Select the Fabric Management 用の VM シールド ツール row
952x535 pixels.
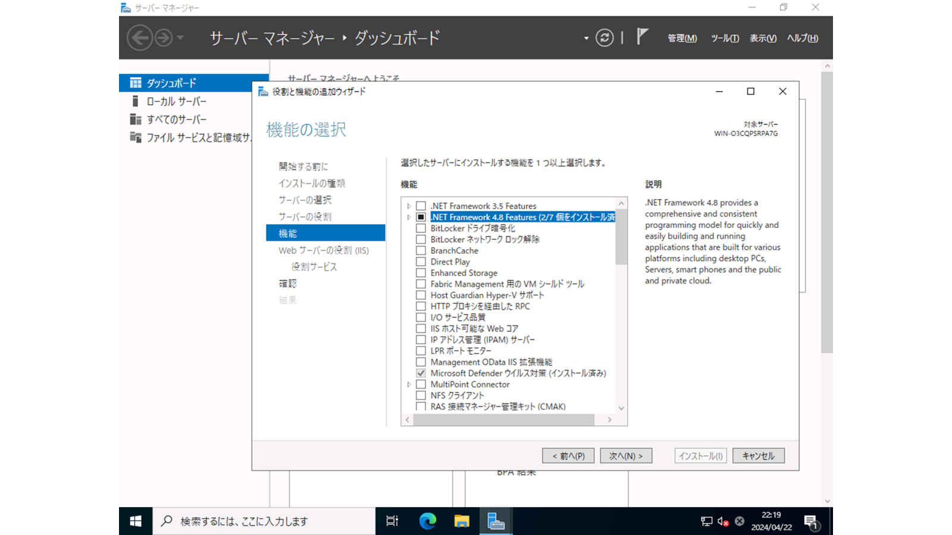(508, 284)
